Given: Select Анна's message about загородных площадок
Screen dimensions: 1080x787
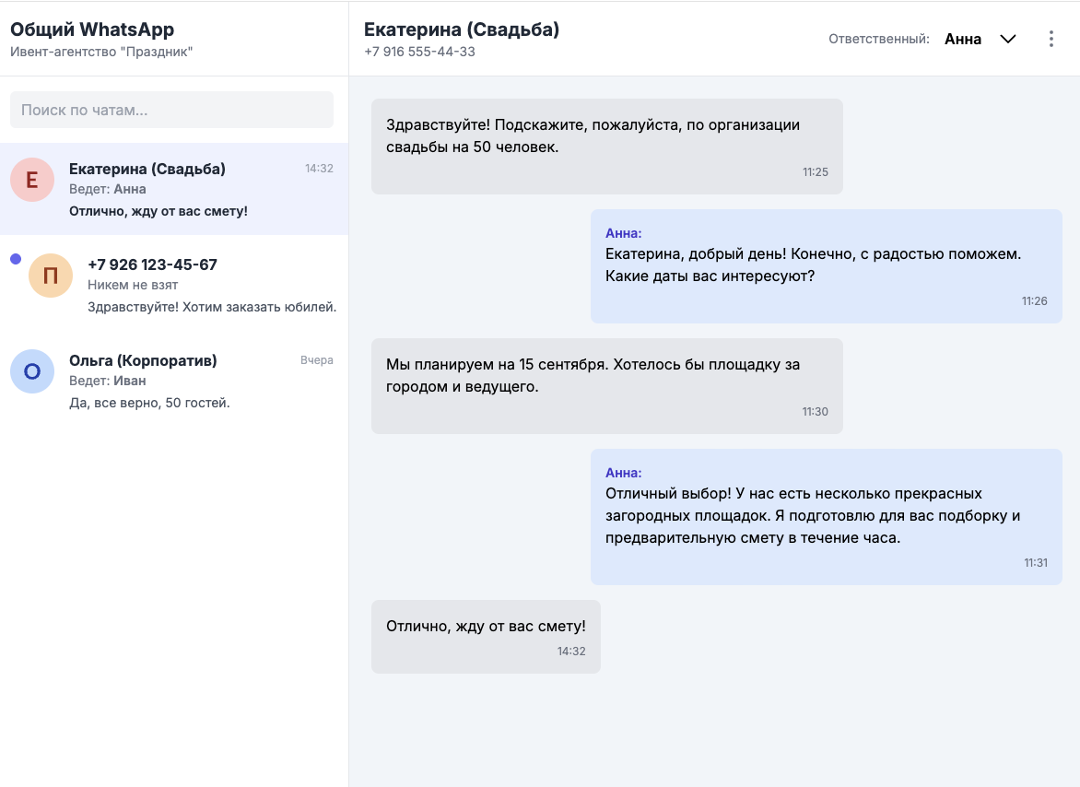Looking at the screenshot, I should click(826, 516).
